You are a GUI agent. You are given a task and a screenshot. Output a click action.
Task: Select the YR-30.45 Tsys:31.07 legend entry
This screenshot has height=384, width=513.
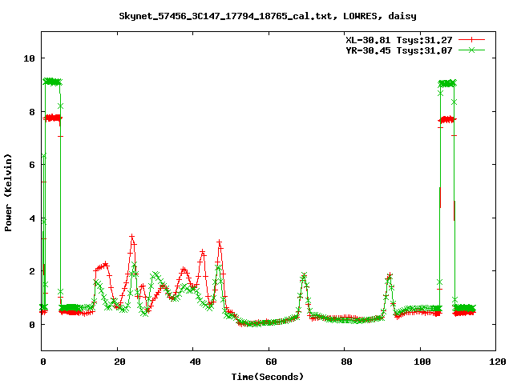[x=399, y=50]
